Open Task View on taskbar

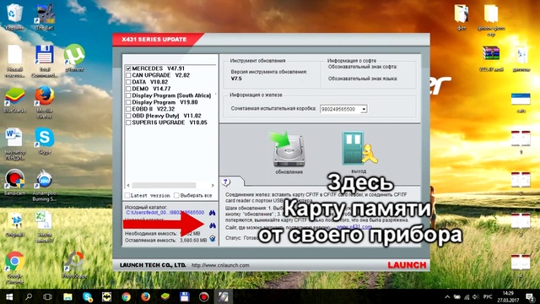click(x=48, y=296)
